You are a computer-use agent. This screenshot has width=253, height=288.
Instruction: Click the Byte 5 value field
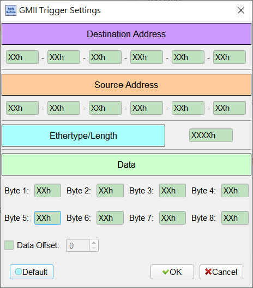[x=47, y=218]
